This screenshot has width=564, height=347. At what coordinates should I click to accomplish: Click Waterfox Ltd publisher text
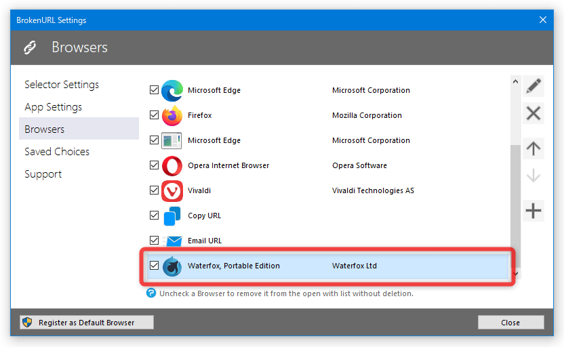pyautogui.click(x=355, y=266)
